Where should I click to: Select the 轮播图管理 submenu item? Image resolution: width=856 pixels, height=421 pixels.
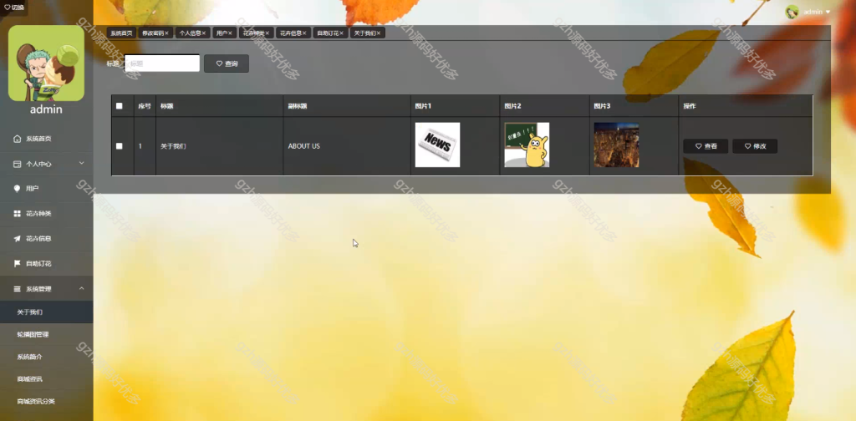(47, 334)
